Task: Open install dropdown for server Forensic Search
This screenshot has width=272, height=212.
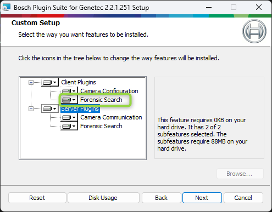Action: coord(69,126)
